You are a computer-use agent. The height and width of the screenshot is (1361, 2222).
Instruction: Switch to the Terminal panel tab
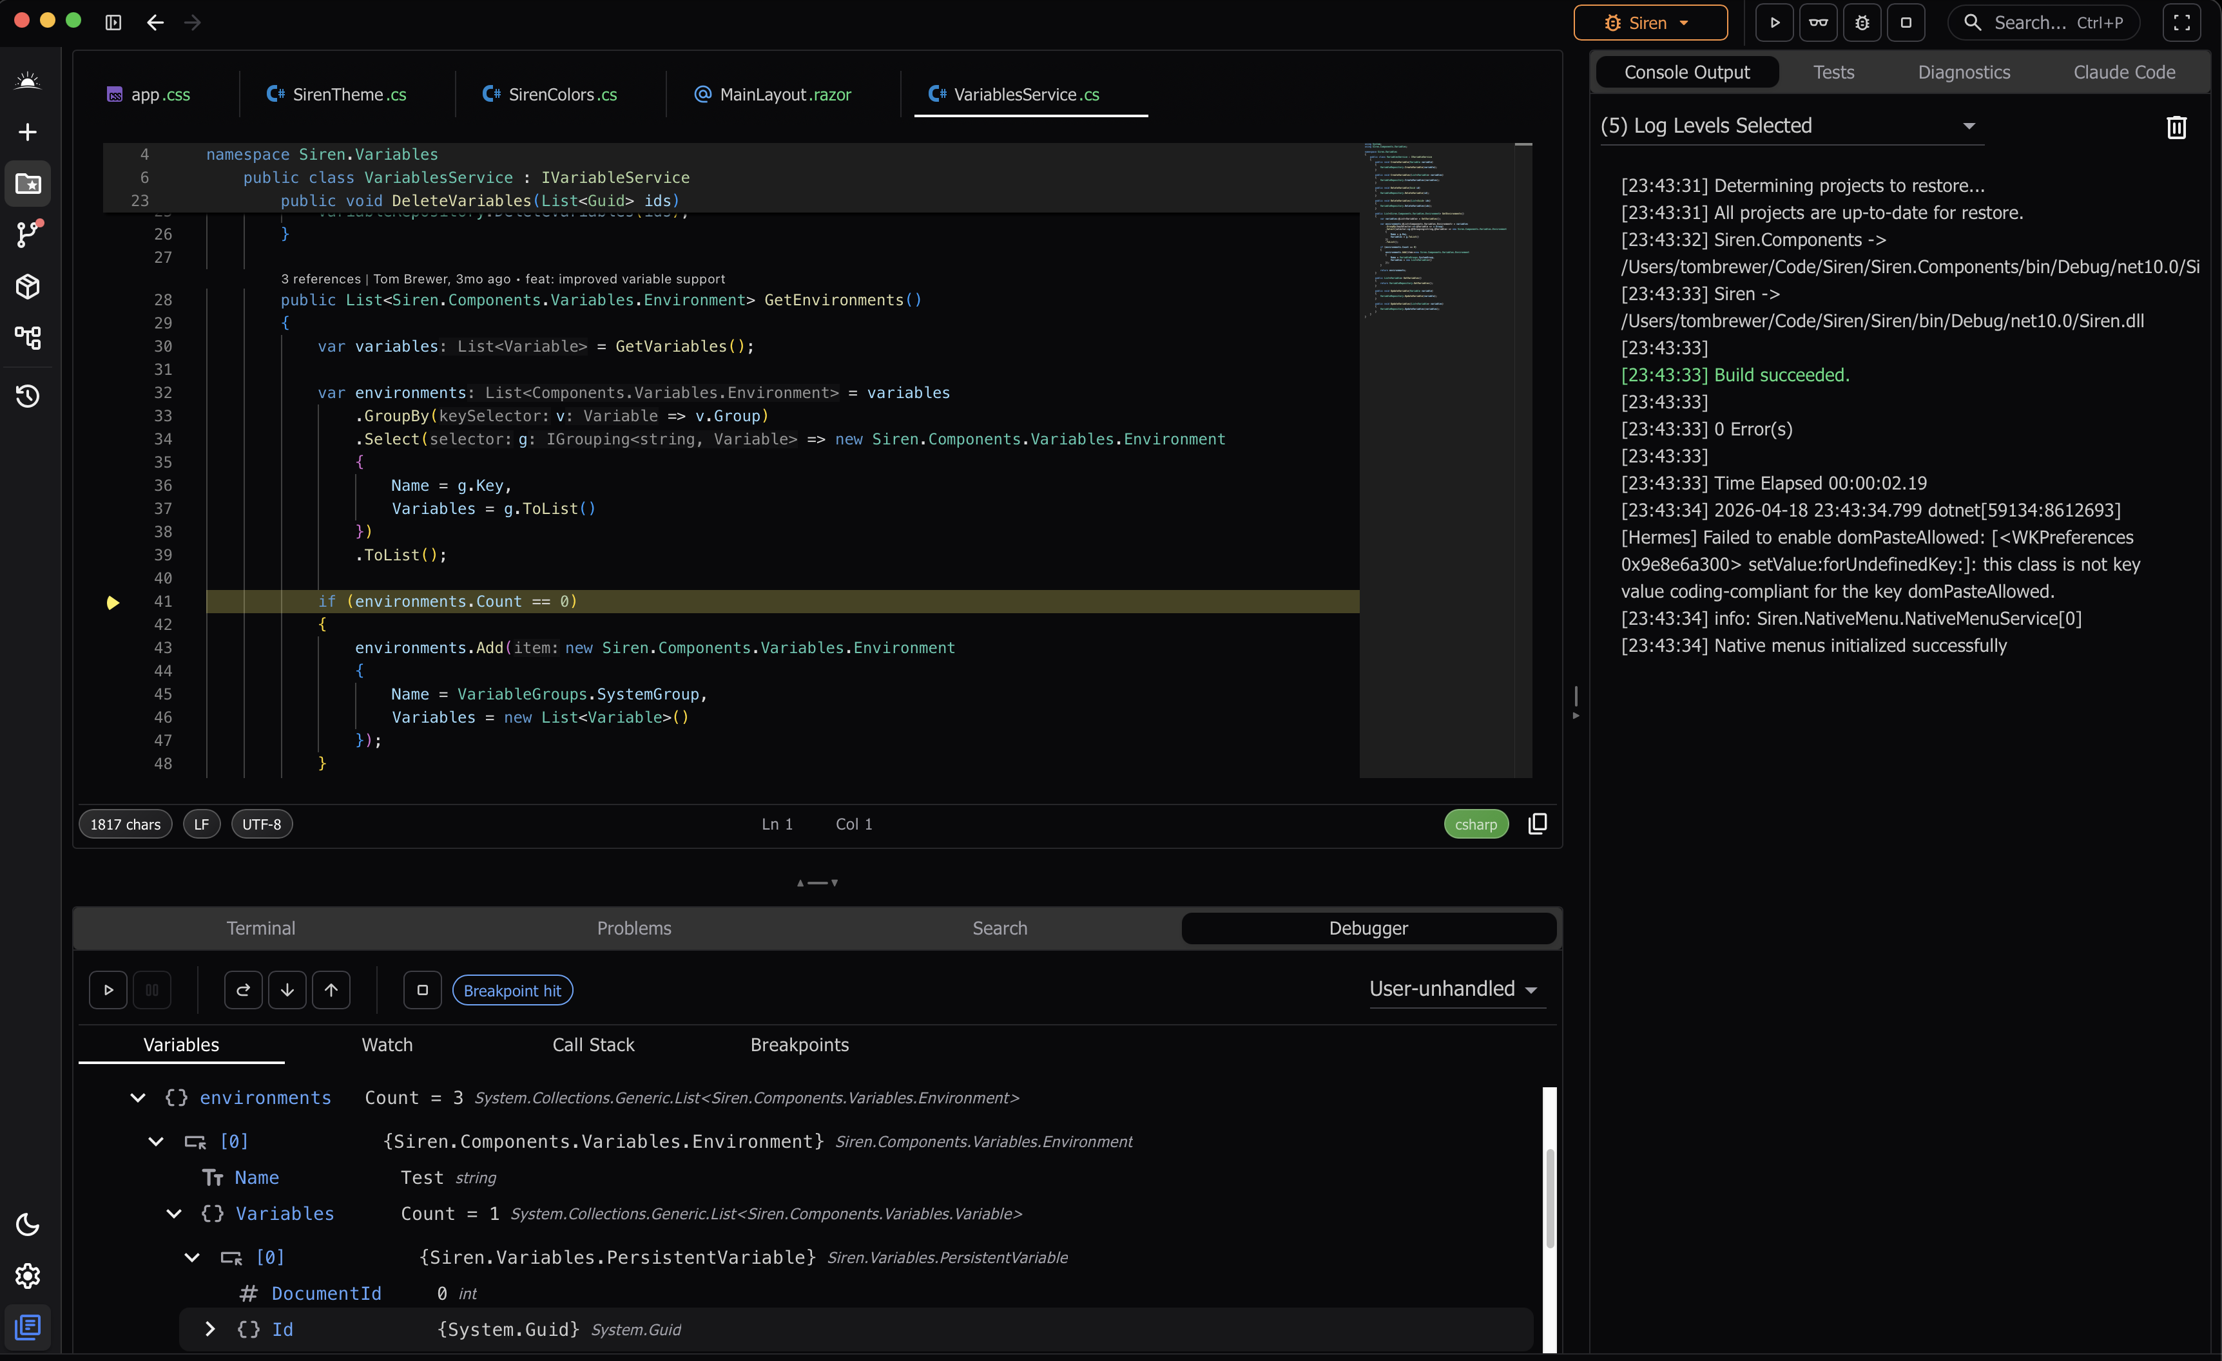260,928
